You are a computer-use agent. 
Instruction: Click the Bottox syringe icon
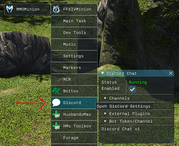coord(56,91)
